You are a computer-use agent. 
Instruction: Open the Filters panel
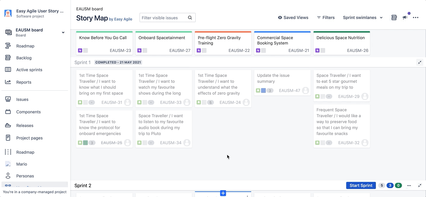coord(326,18)
